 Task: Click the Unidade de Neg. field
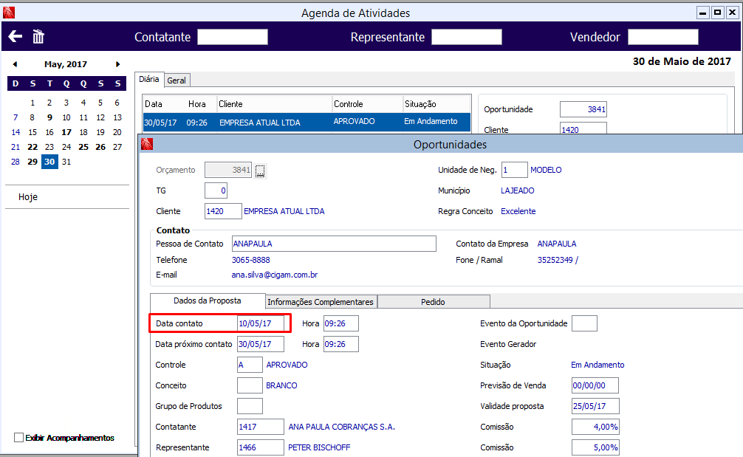click(x=515, y=170)
